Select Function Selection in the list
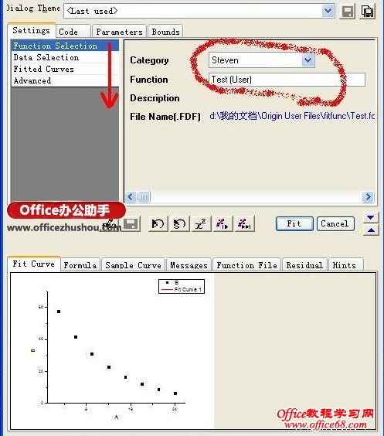Viewport: 384px width, 436px height. pyautogui.click(x=65, y=46)
